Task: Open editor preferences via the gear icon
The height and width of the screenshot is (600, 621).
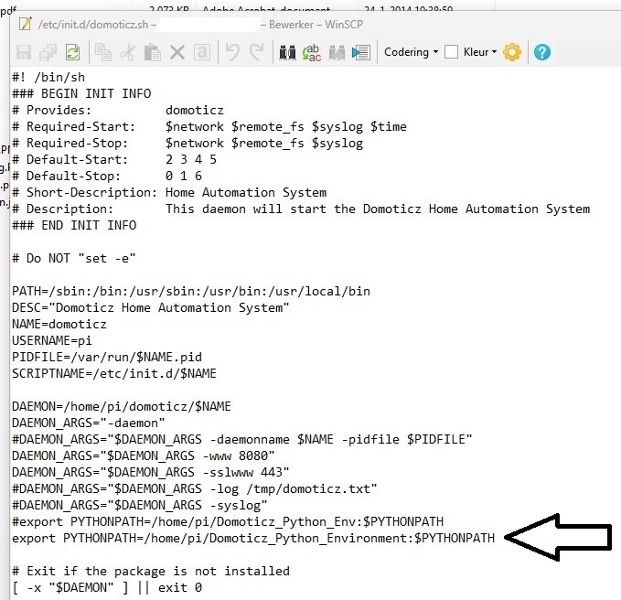Action: click(512, 52)
